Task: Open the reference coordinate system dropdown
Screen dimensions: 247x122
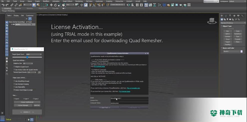Action: coord(70,5)
